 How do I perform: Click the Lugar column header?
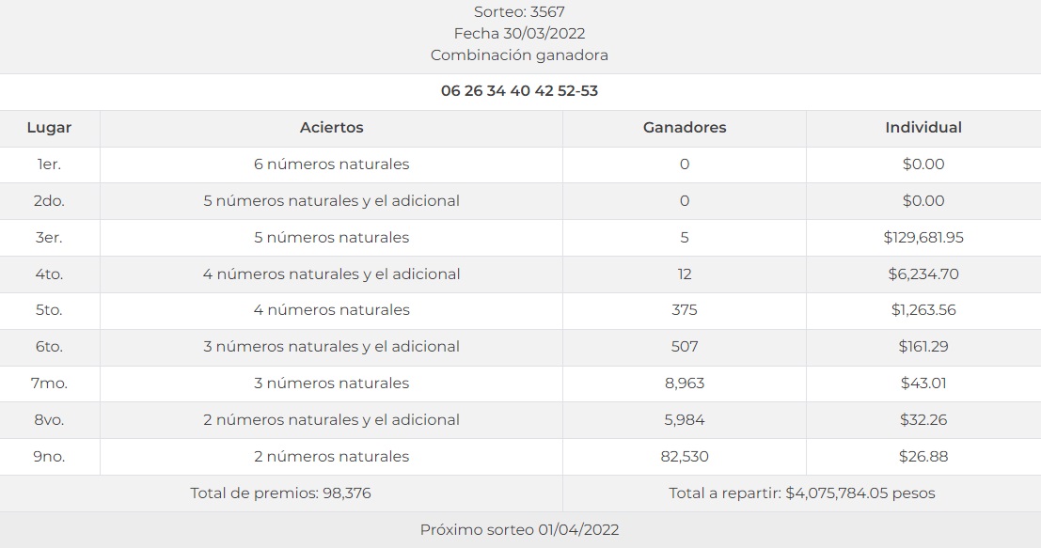49,128
